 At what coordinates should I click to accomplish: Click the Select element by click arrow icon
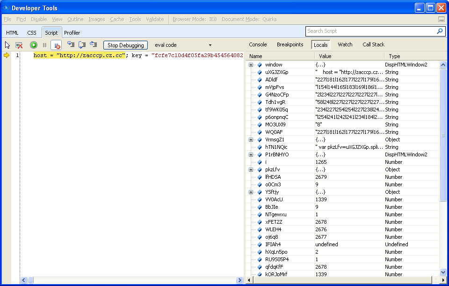click(x=7, y=45)
